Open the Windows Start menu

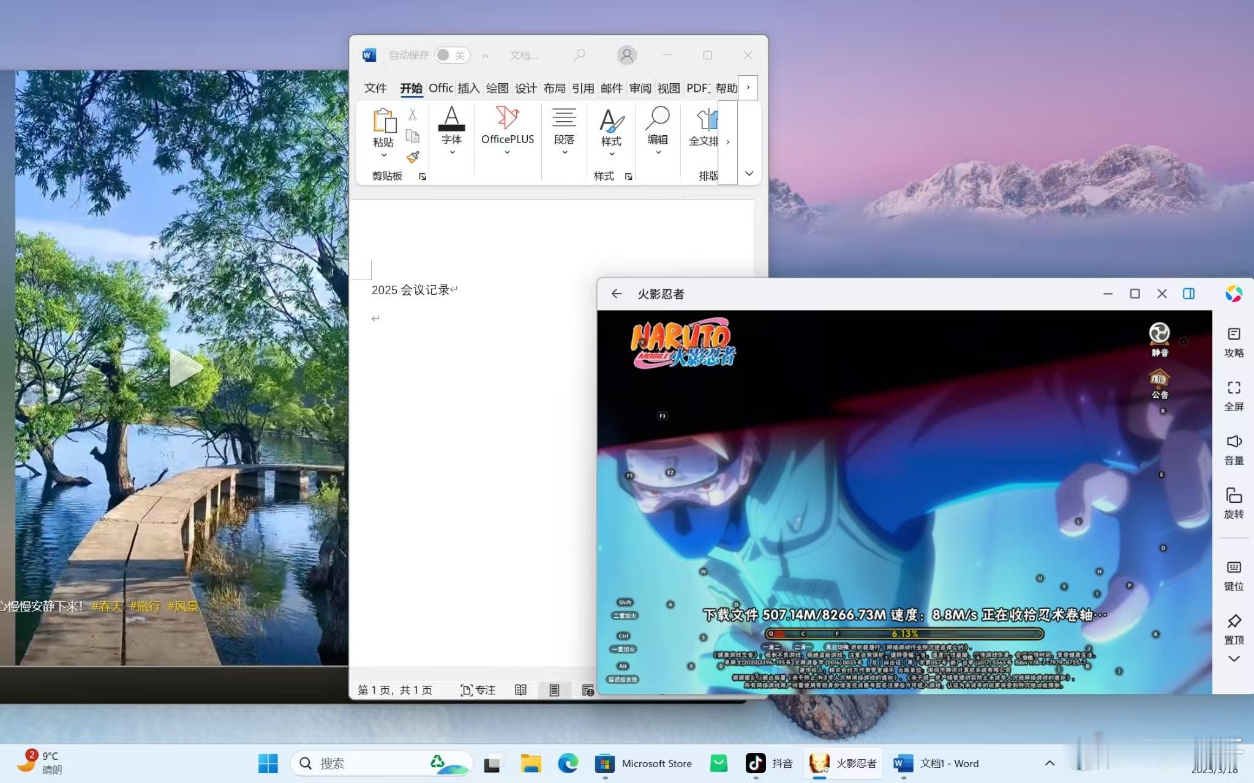[x=268, y=763]
